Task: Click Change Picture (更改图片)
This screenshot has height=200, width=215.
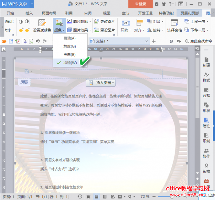Action: [x=105, y=21]
